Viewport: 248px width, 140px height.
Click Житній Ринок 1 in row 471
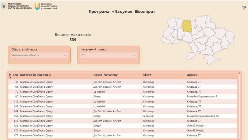click(196, 131)
